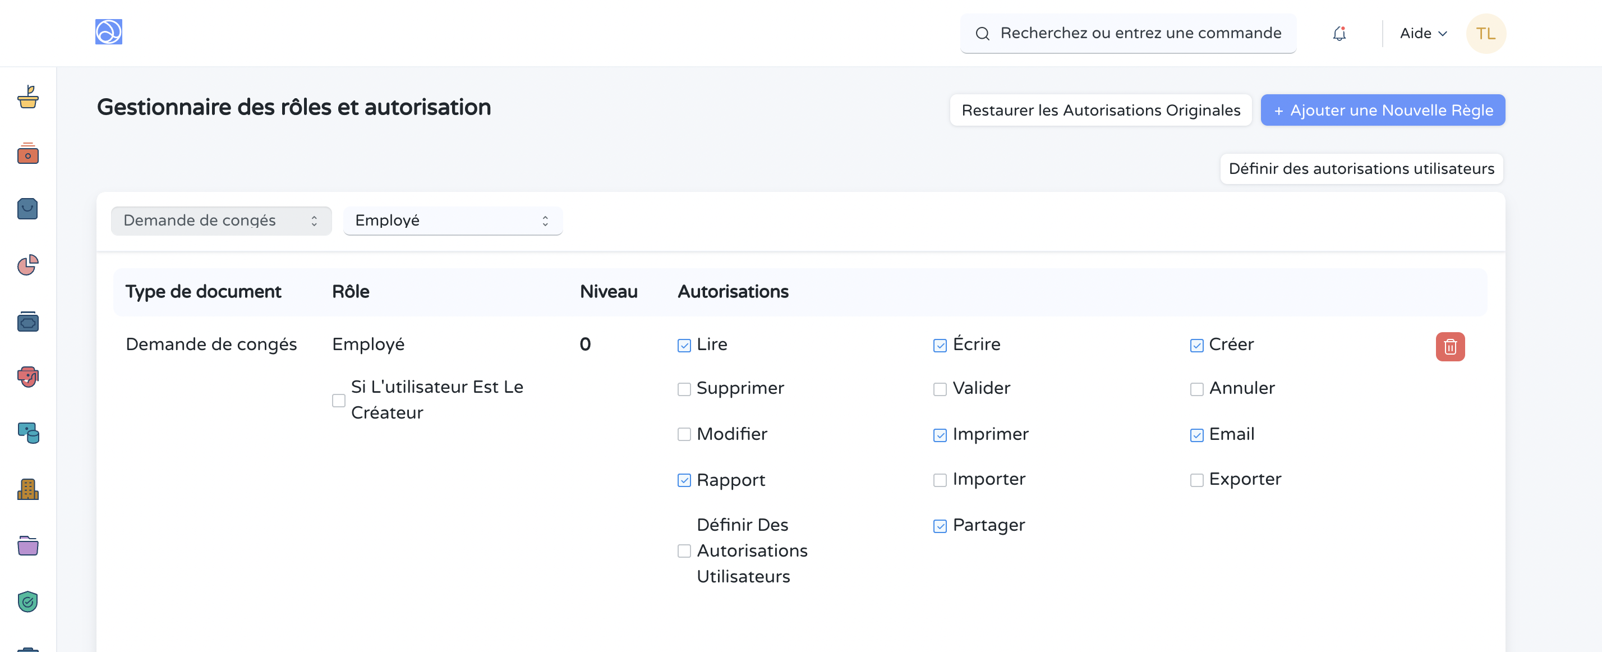Open the employee badge HR module icon
The width and height of the screenshot is (1602, 652).
click(x=27, y=376)
